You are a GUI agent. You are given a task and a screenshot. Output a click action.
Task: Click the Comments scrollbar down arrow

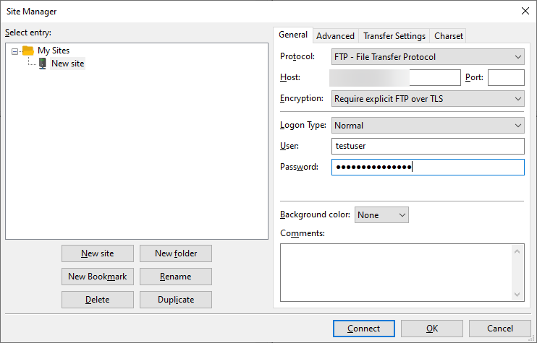click(x=517, y=295)
